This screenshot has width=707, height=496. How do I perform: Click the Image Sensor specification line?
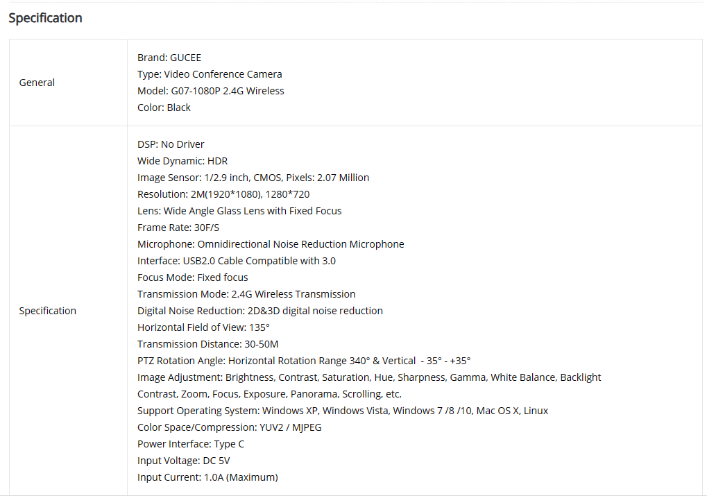tap(253, 178)
